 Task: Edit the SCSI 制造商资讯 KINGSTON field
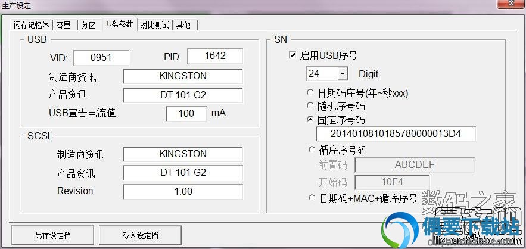click(183, 154)
